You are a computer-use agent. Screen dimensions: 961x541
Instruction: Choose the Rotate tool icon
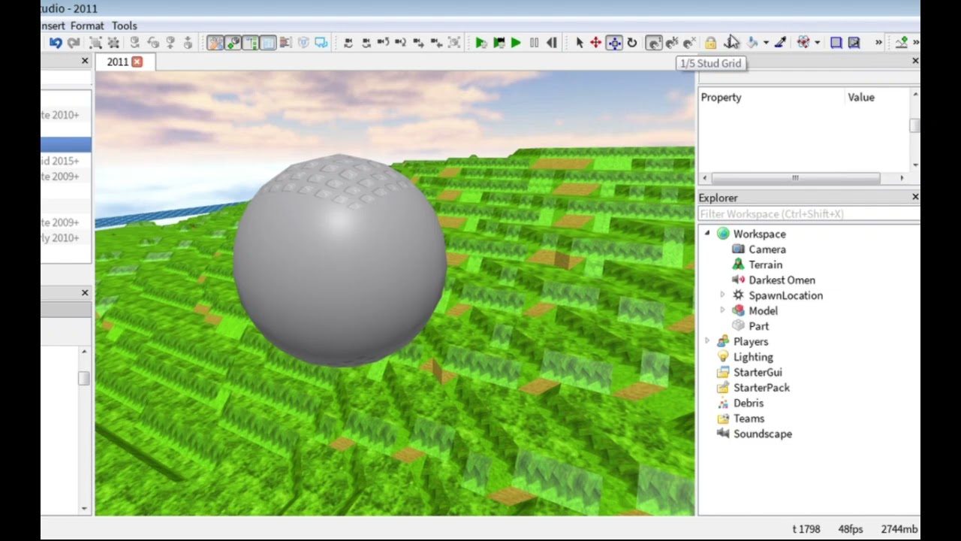(x=632, y=43)
